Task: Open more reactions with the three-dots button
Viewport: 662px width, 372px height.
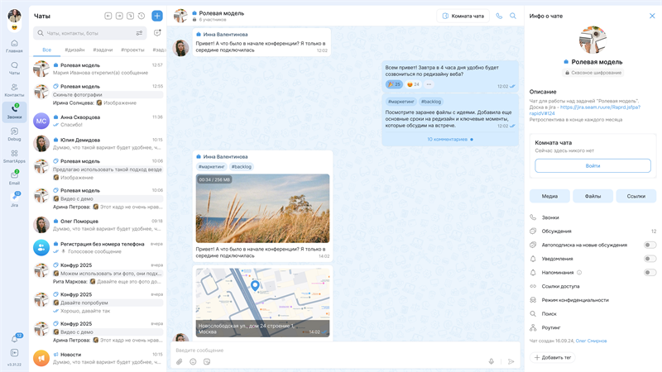Action: point(429,84)
